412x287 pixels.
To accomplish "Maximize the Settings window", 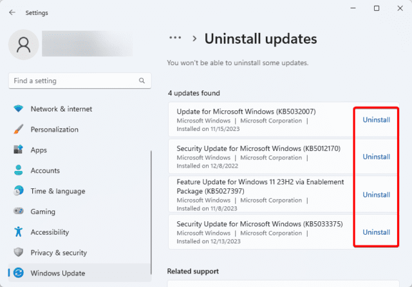I will (x=377, y=8).
